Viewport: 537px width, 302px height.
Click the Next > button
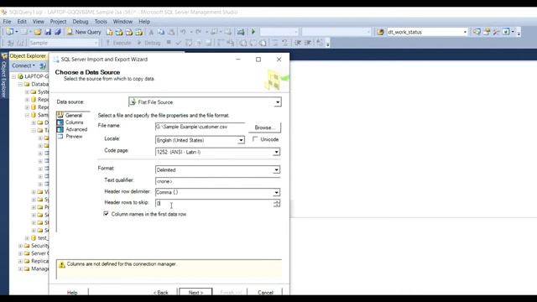pos(196,292)
